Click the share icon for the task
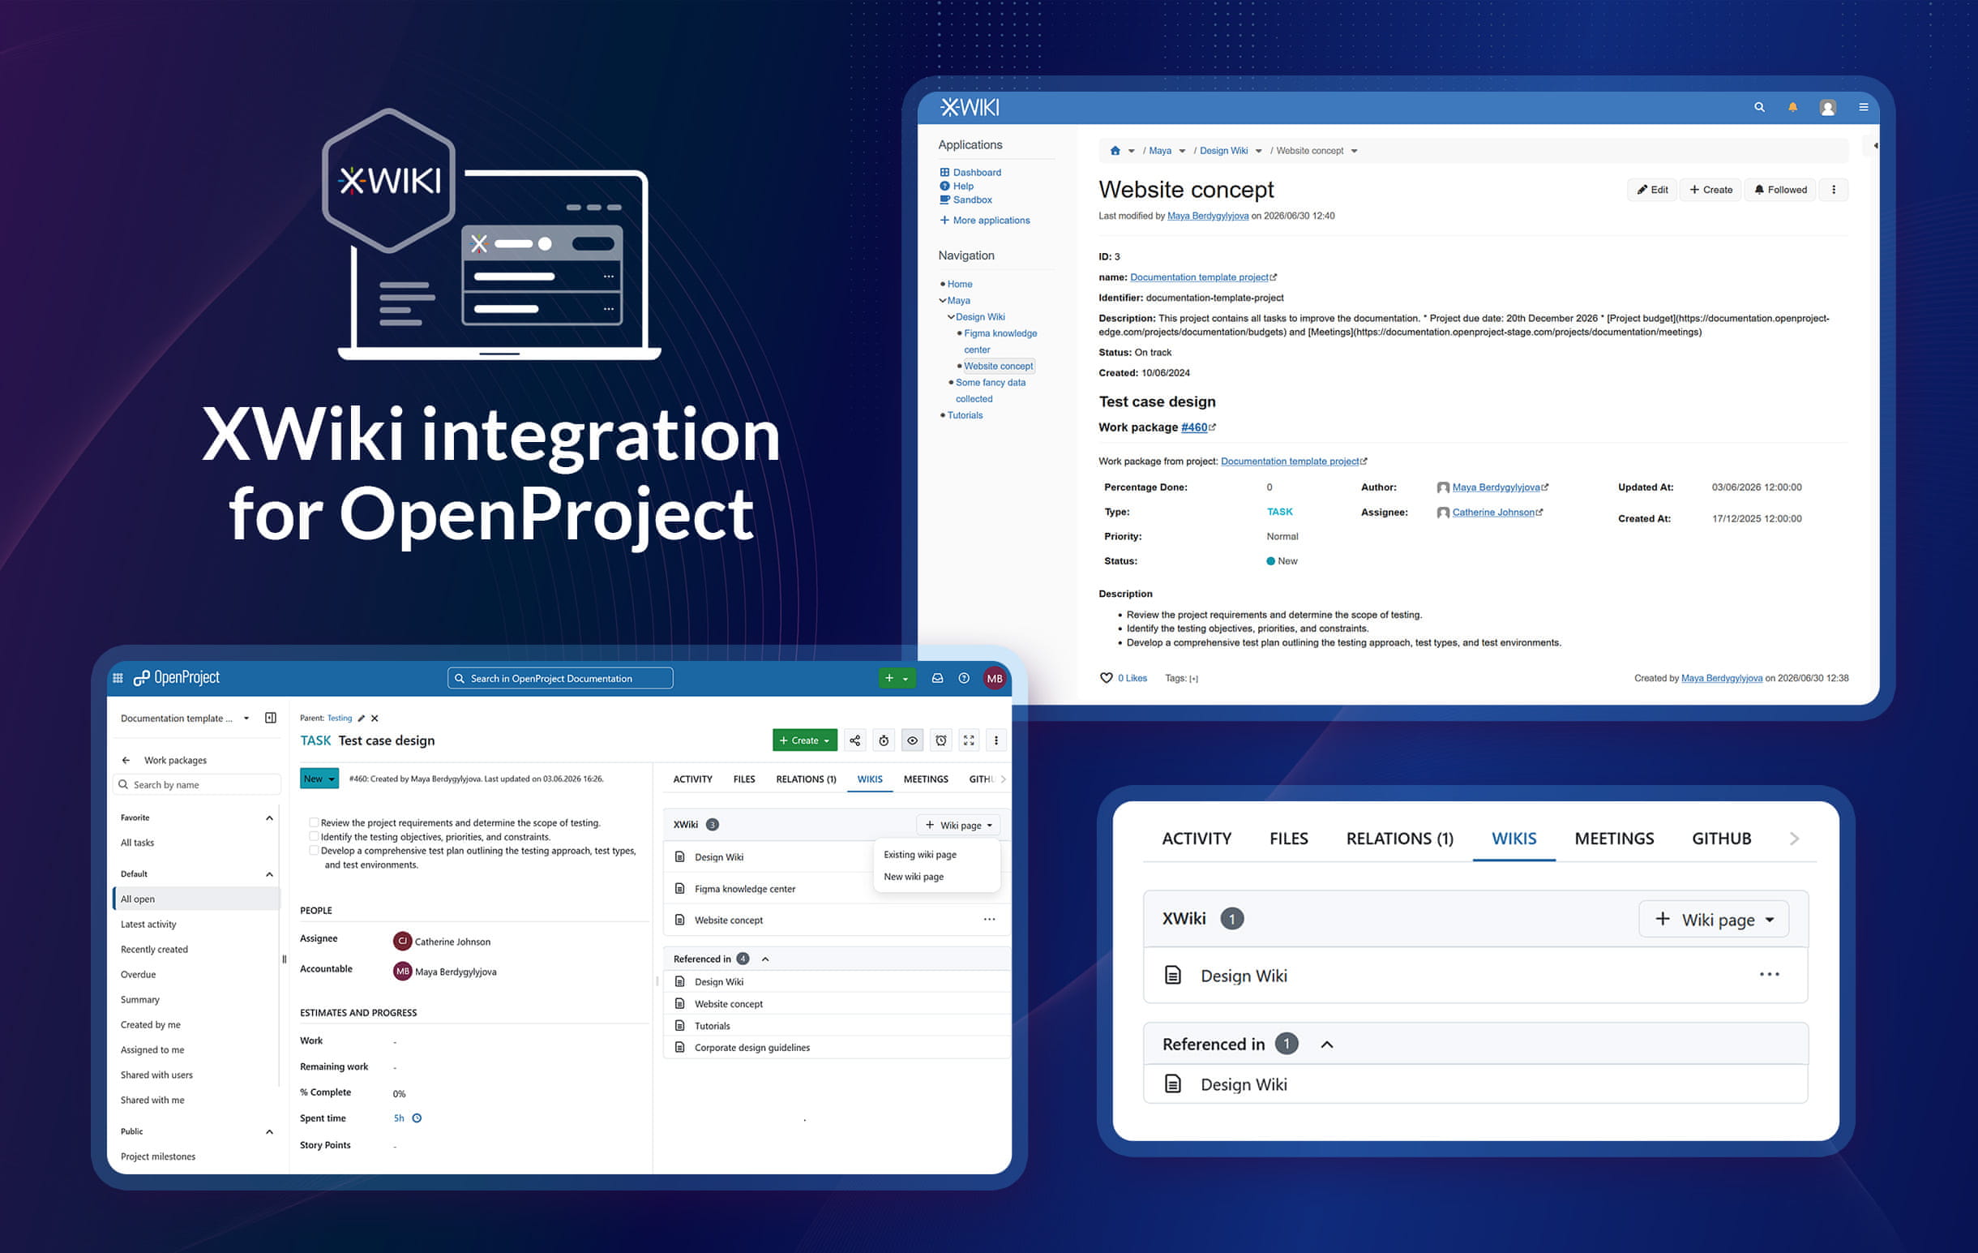1978x1253 pixels. click(854, 740)
